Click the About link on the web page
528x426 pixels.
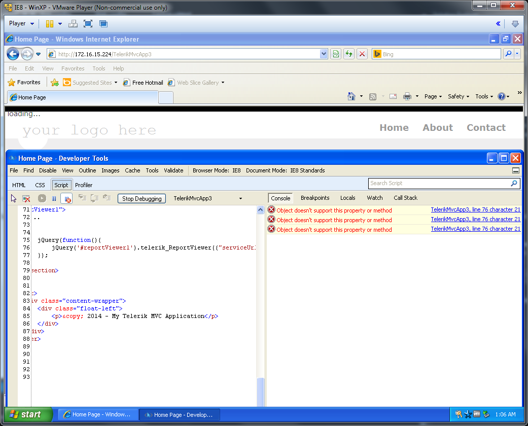[438, 128]
